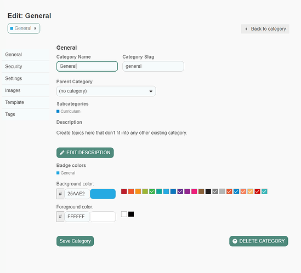Click the Delete Category button
The image size is (301, 273).
(259, 241)
